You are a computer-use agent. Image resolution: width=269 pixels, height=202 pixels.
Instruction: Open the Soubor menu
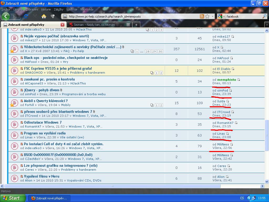tap(6, 9)
